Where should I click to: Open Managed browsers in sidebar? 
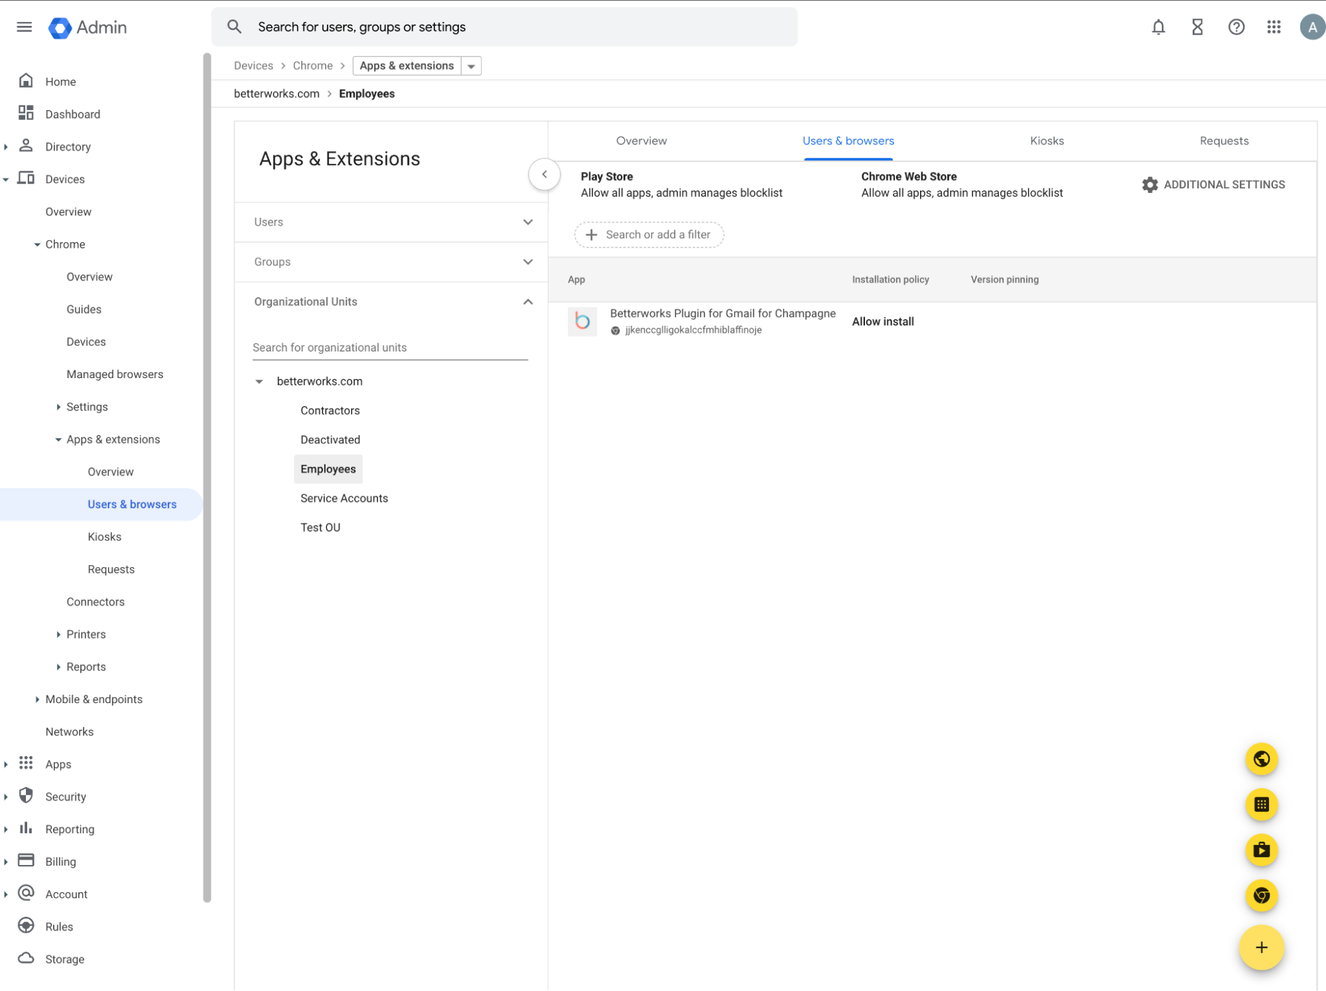[115, 374]
